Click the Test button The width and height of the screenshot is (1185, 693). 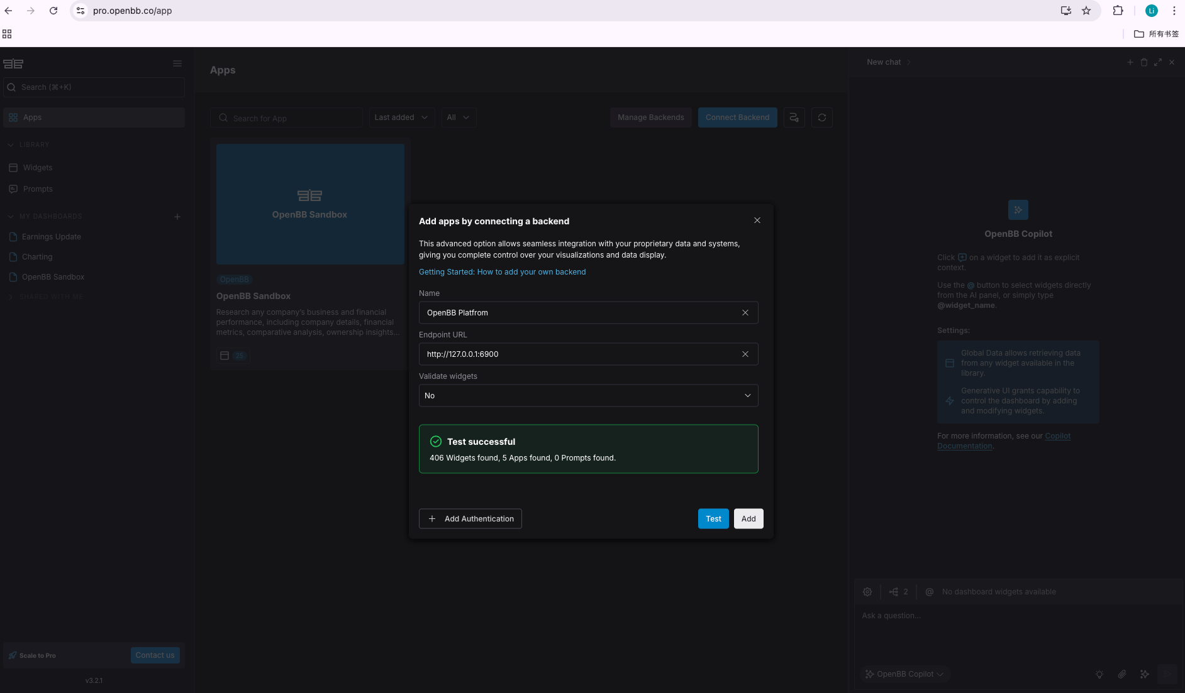coord(713,519)
